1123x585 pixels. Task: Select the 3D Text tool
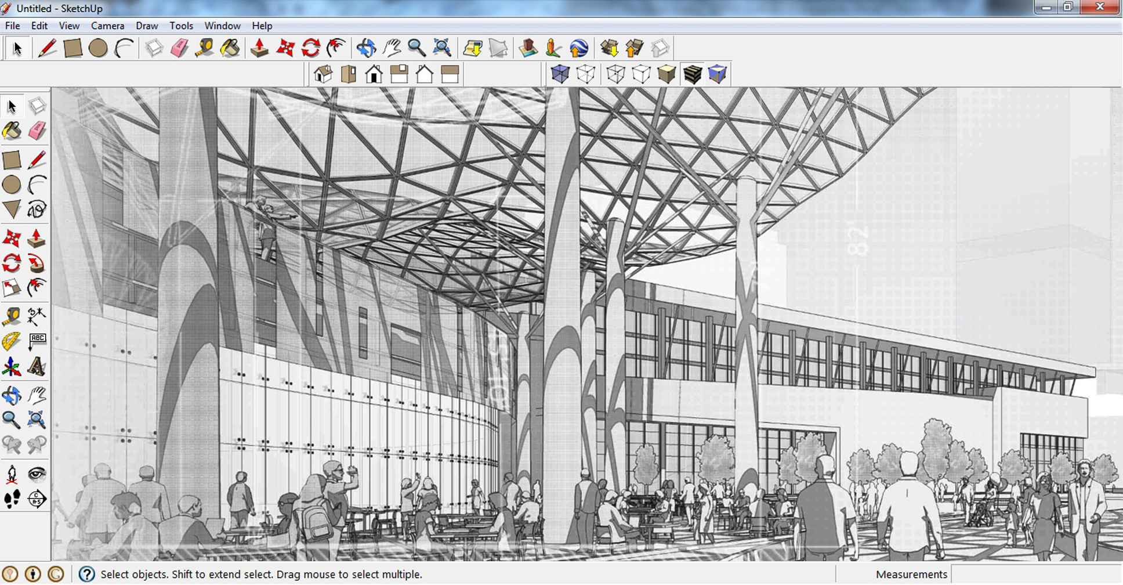(37, 367)
